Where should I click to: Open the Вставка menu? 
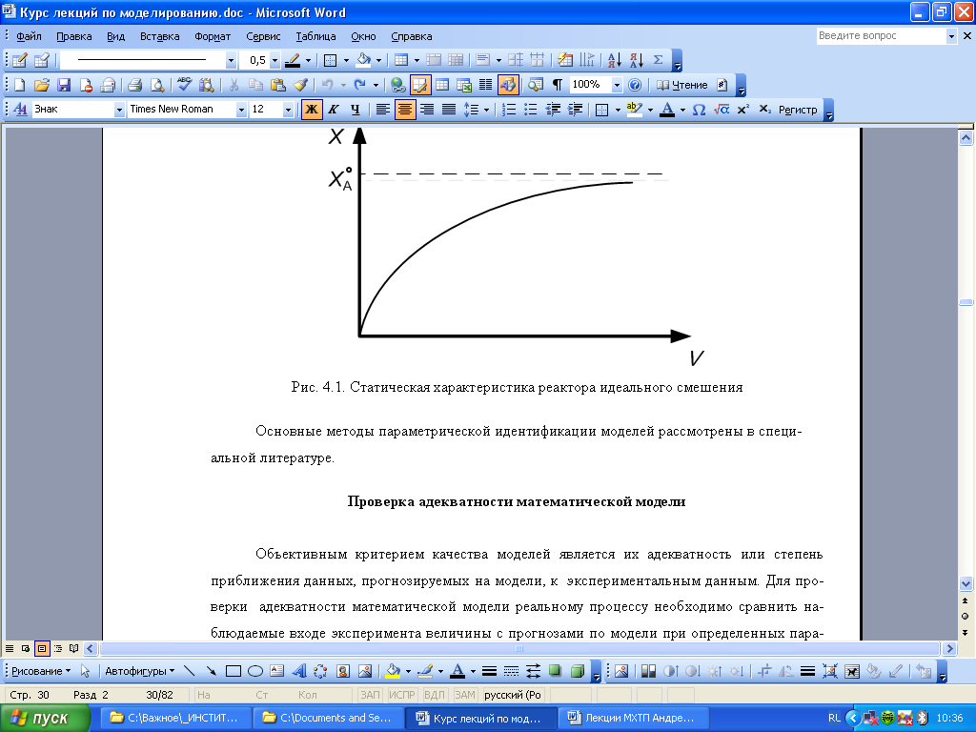pos(159,36)
